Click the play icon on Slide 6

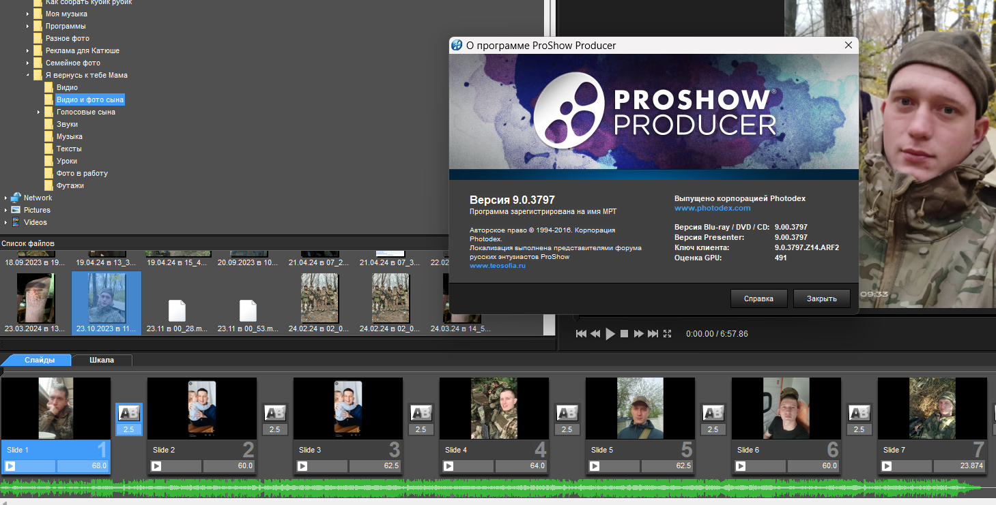click(741, 466)
